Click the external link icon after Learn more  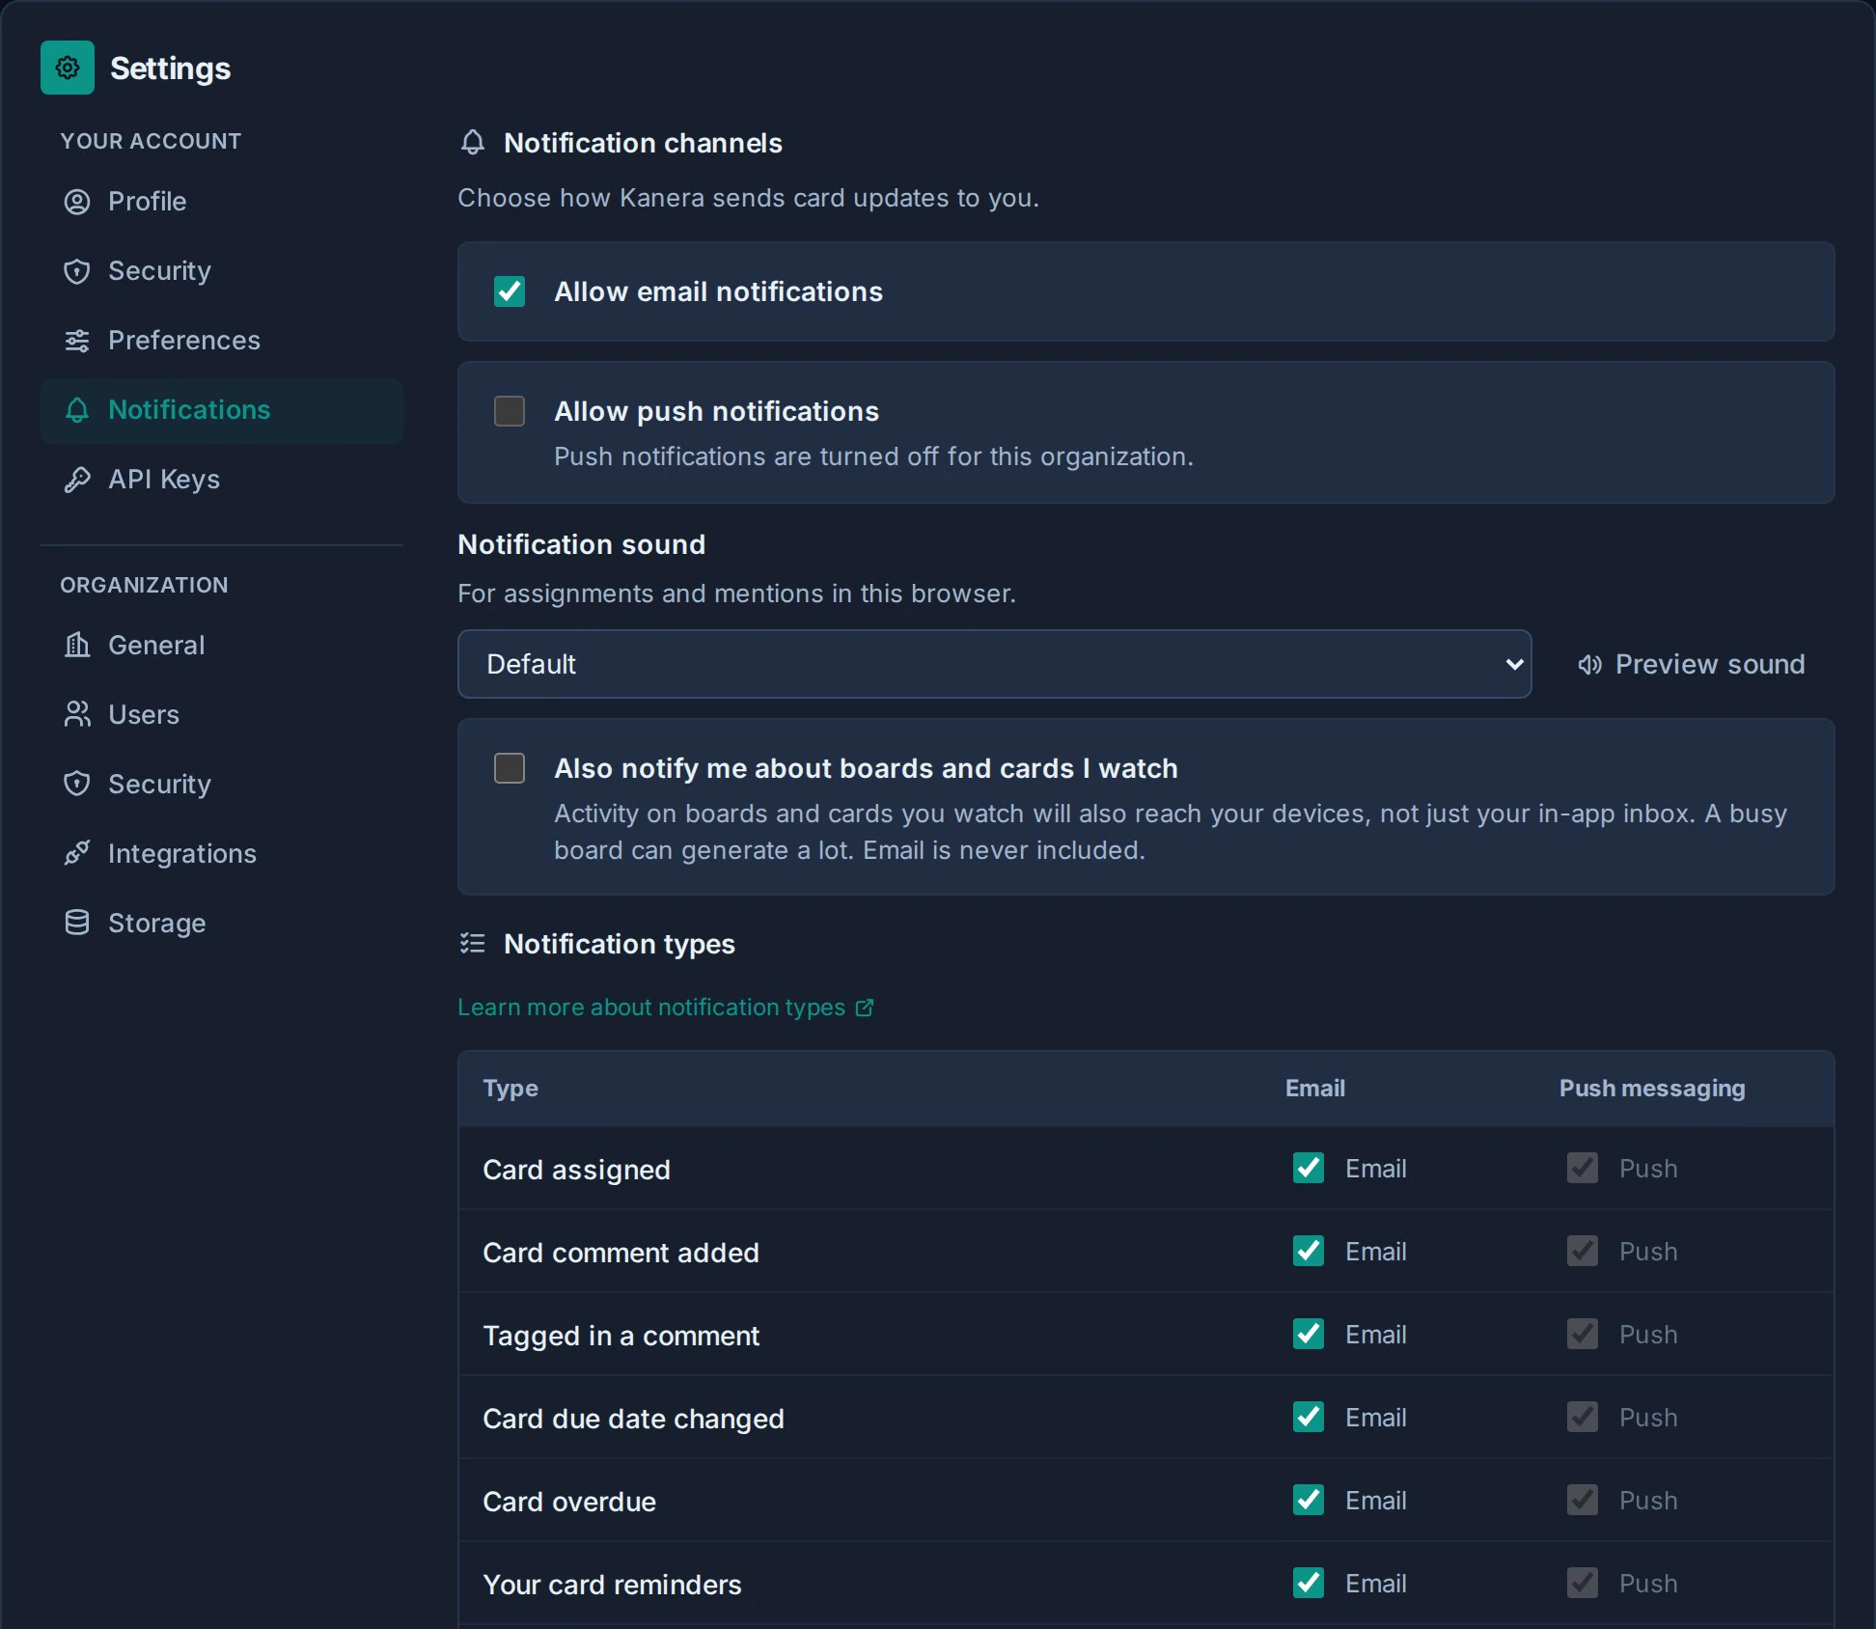coord(865,1008)
